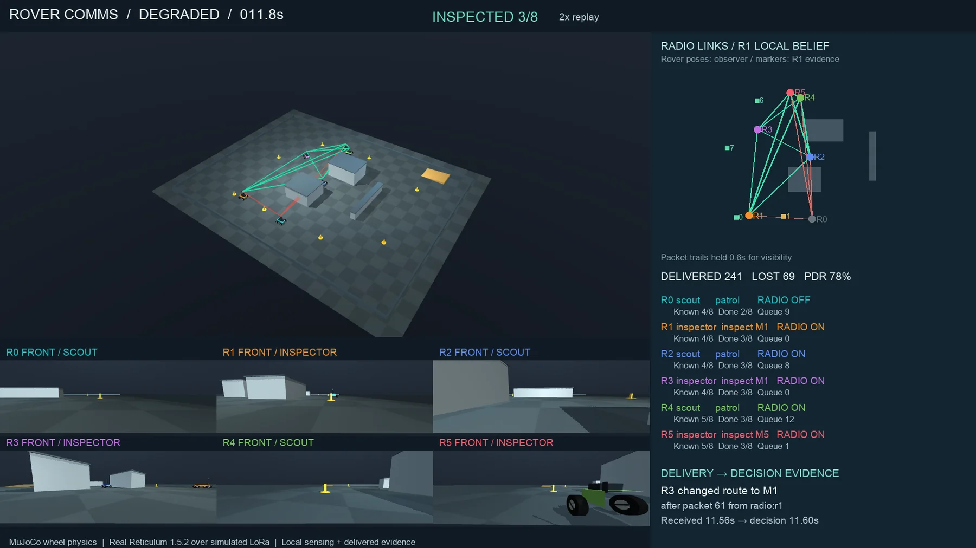Click 'R3 changed route to M1' text
Image resolution: width=976 pixels, height=548 pixels.
pos(719,491)
